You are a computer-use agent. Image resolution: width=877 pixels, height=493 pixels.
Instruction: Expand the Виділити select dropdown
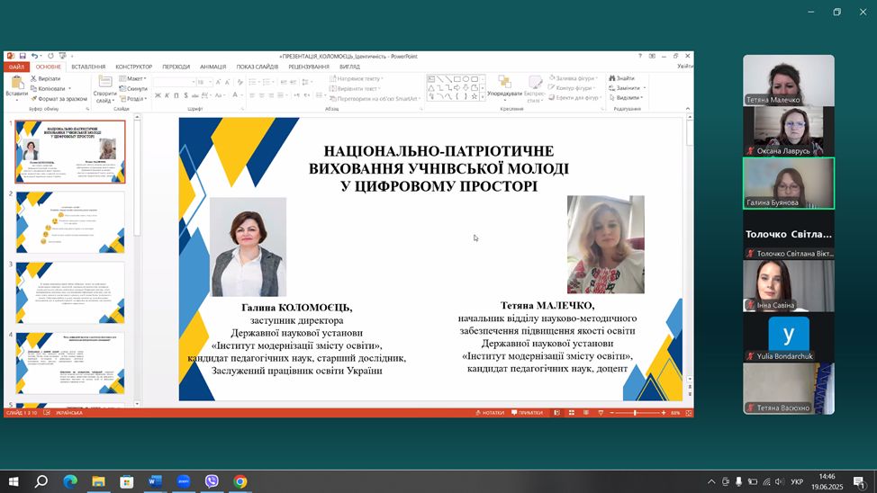628,98
